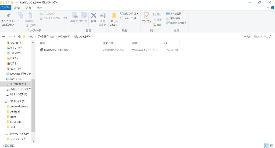
Task: Paste shortcut option in ribbon
Action: point(53,18)
